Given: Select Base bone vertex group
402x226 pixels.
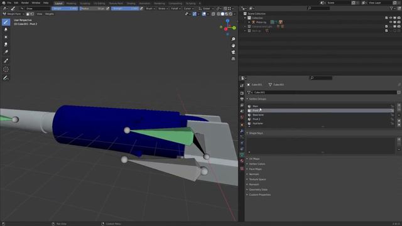Looking at the screenshot, I should (321, 115).
